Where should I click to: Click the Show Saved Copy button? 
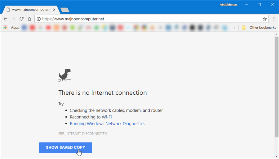pos(65,148)
